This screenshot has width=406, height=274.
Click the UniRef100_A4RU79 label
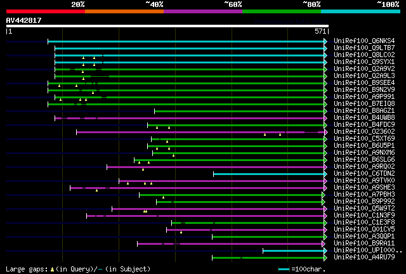tap(364, 258)
